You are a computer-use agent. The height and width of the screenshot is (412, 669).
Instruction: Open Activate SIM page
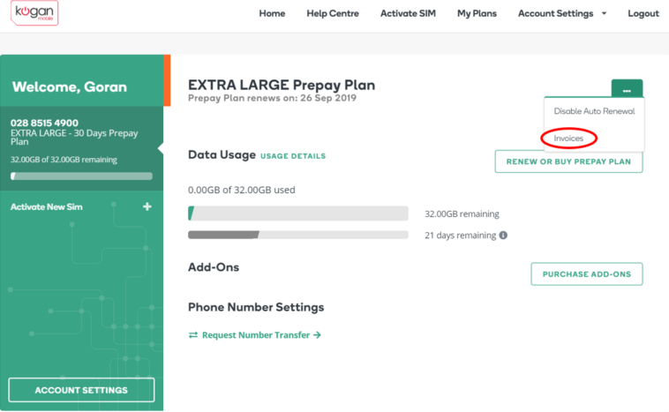pyautogui.click(x=408, y=13)
